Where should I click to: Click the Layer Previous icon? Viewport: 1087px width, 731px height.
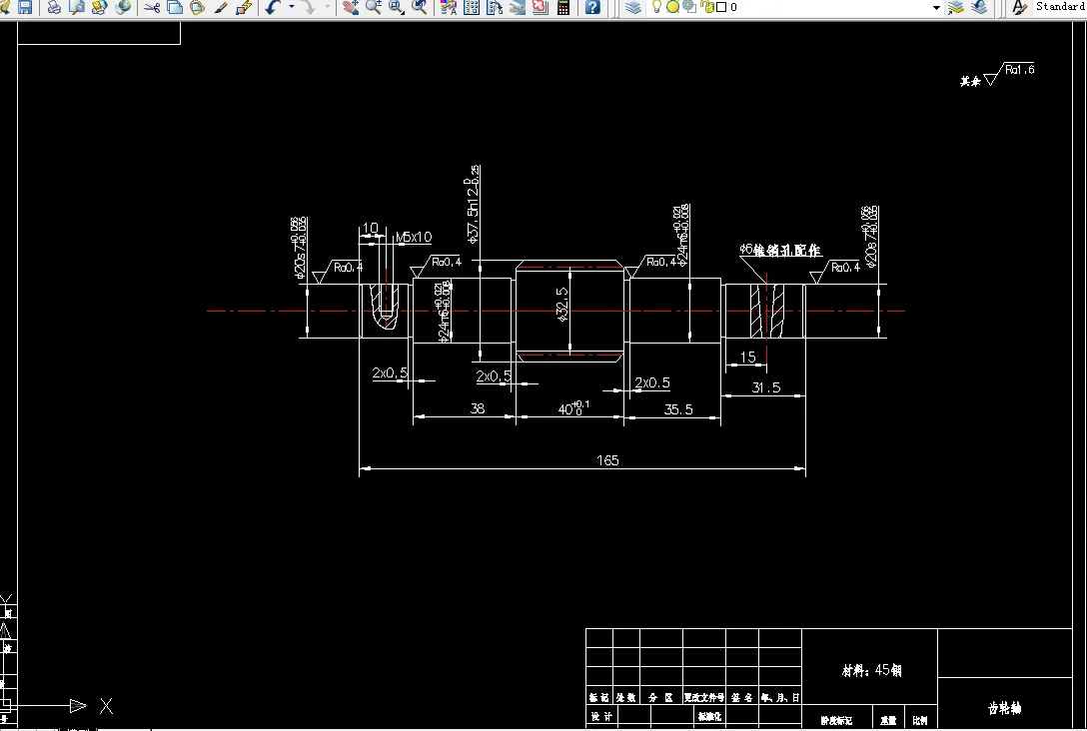979,7
